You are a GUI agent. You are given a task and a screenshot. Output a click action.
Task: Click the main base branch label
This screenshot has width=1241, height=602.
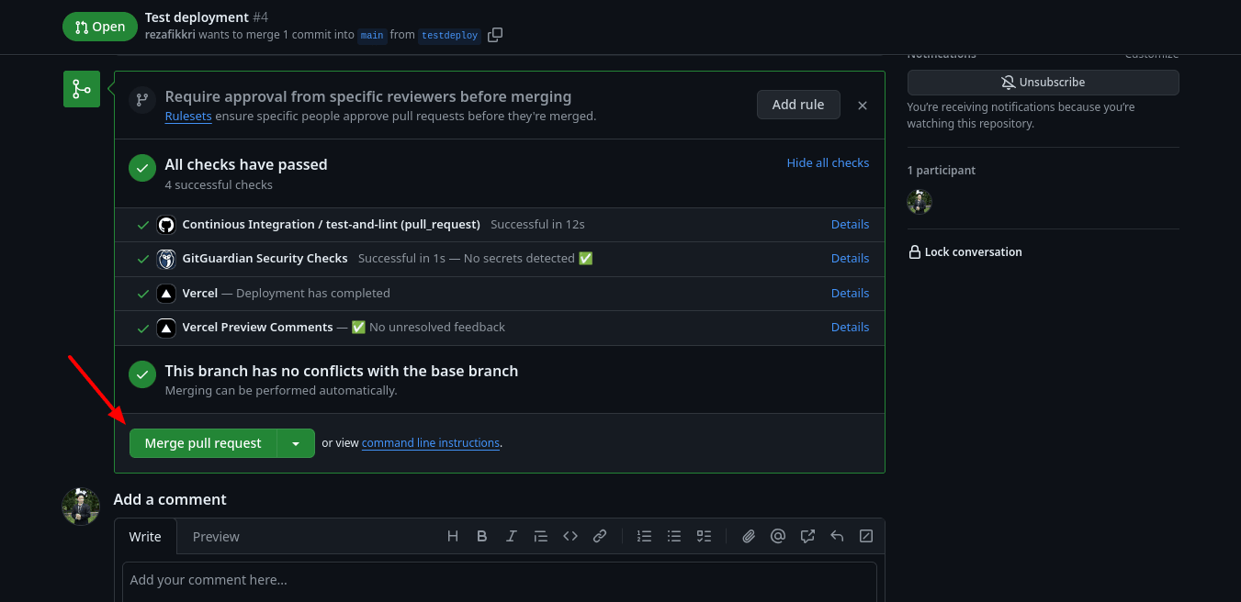372,35
